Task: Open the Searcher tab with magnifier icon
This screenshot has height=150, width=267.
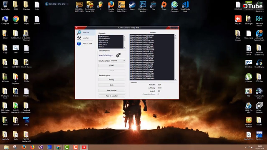Action: pyautogui.click(x=86, y=32)
